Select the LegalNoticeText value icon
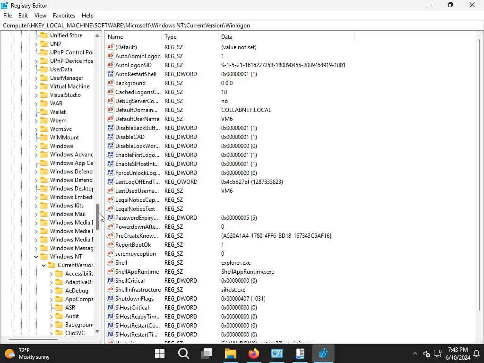 click(x=111, y=208)
